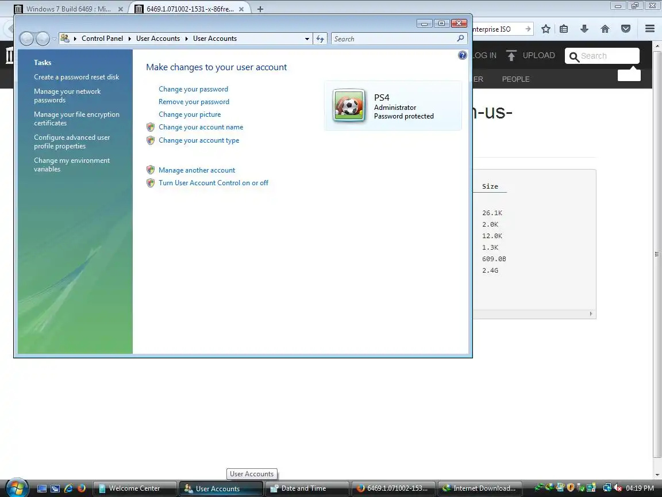Click the first User Accounts breadcrumb
662x497 pixels.
(x=158, y=39)
